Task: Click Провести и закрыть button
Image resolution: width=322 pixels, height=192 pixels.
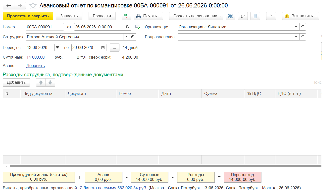Action: [x=28, y=16]
